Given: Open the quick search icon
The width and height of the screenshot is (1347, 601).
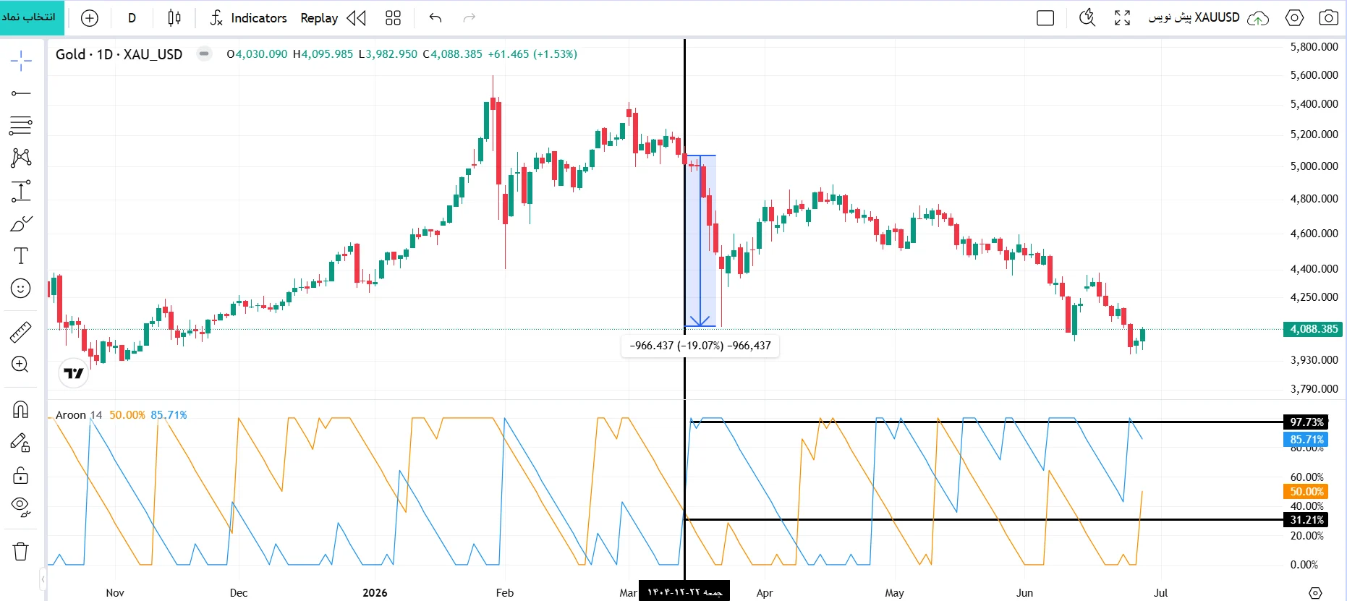Looking at the screenshot, I should pos(1087,18).
